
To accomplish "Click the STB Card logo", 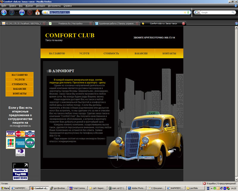I will 30,143.
